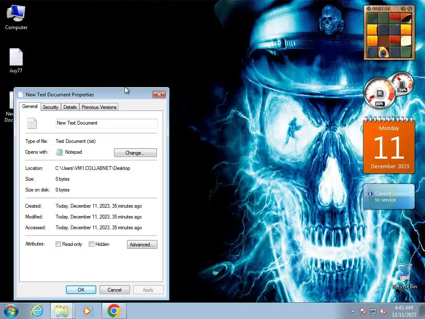425x319 pixels.
Task: Click the Size value 0 bytes
Action: click(x=63, y=179)
